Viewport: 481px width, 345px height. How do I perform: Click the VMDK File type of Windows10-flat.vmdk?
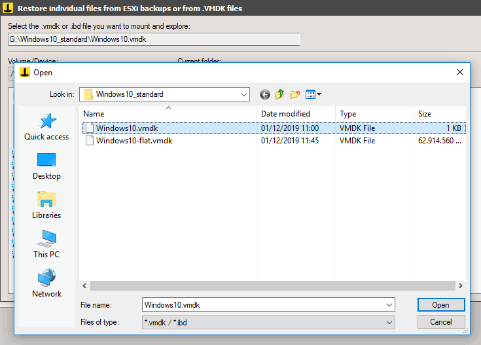pyautogui.click(x=357, y=140)
